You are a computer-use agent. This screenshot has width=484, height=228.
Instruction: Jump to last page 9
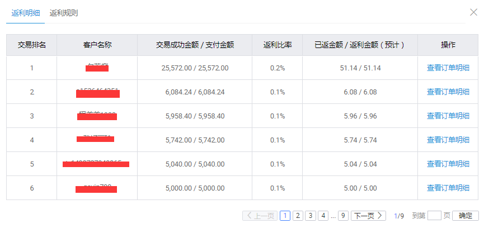343,216
